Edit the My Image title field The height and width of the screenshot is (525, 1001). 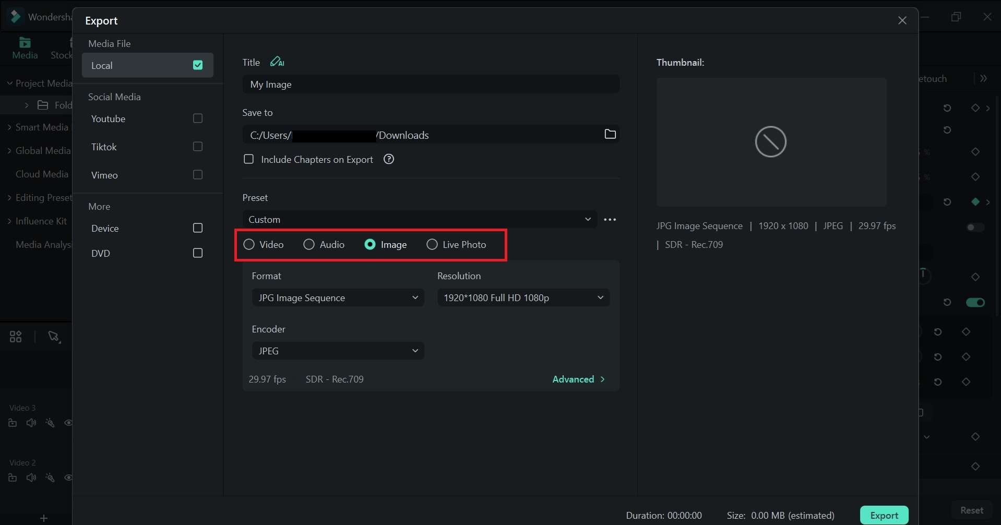click(431, 84)
